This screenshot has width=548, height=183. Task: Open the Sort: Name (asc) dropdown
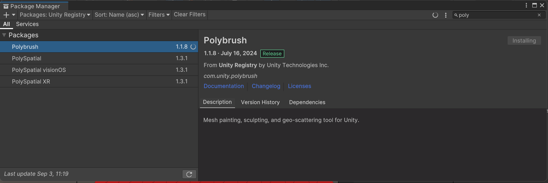click(x=119, y=15)
